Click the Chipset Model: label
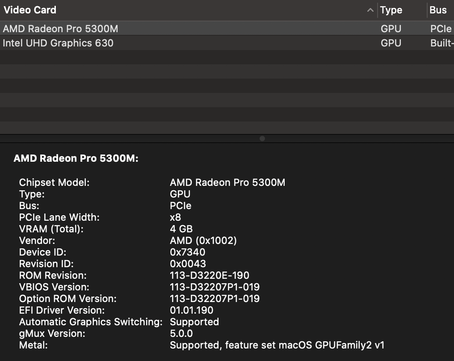454x361 pixels. coord(54,182)
